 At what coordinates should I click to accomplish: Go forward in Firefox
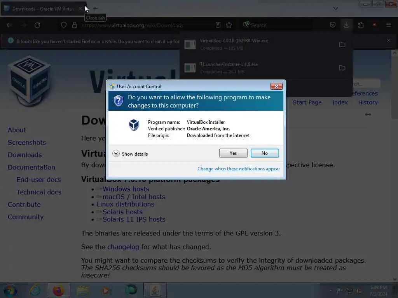(23, 25)
